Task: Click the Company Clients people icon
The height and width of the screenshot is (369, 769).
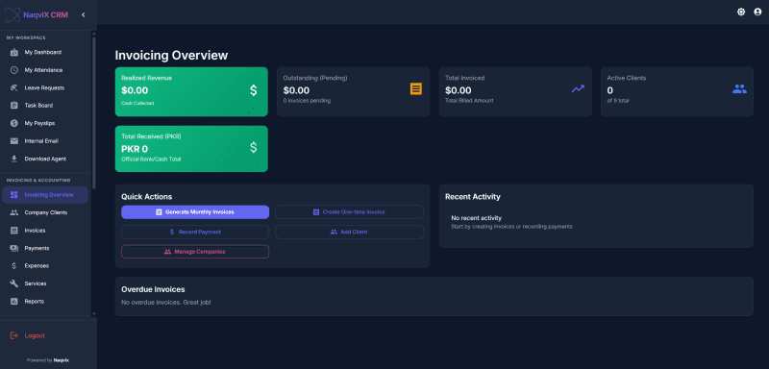Action: [x=14, y=212]
